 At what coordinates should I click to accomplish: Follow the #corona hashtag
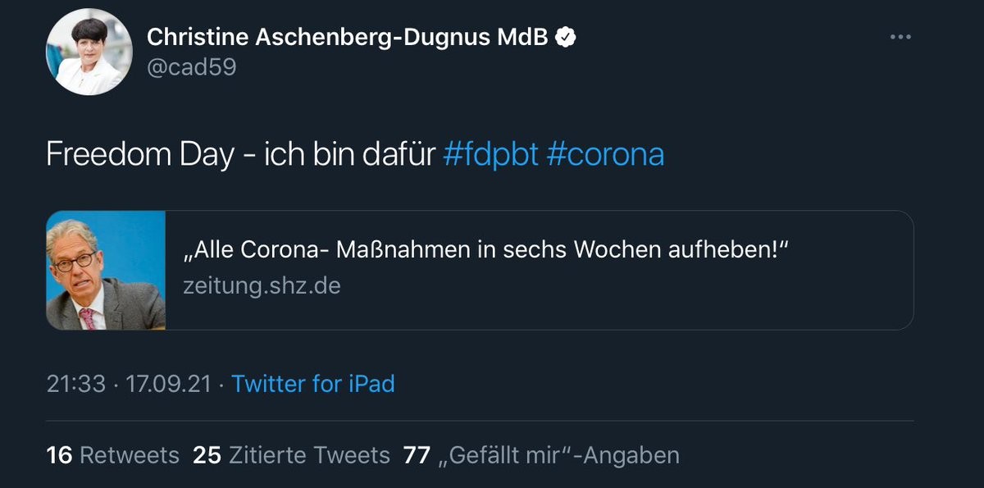605,154
